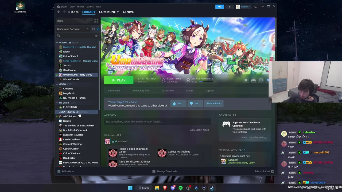The image size is (342, 192).
Task: Open Games and Software filter dropdown
Action: pyautogui.click(x=73, y=29)
